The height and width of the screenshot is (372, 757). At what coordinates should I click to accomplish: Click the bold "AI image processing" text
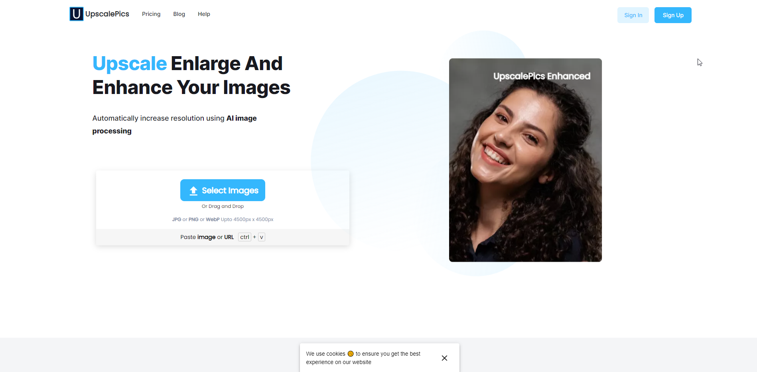coord(241,118)
